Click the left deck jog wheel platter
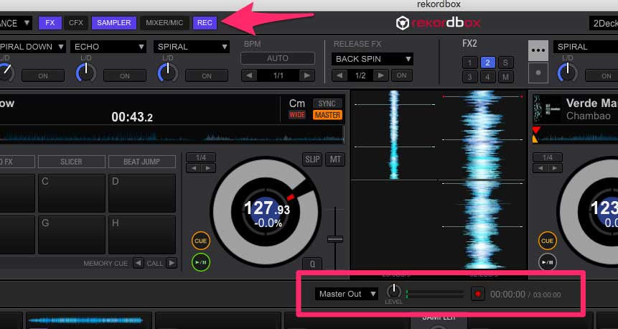618x329 pixels. coord(267,212)
